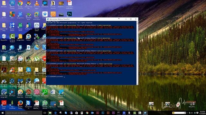
Task: Open File Explorer from the taskbar
Action: click(50, 113)
